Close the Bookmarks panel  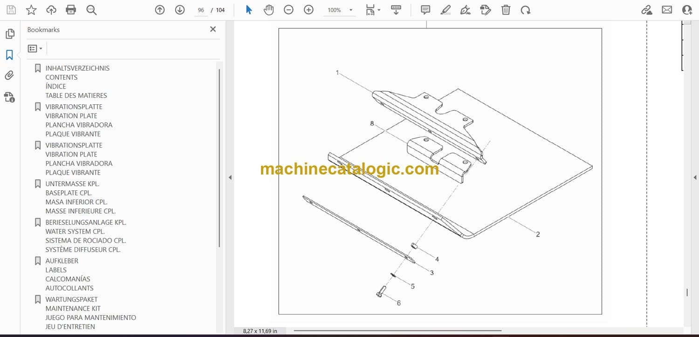[213, 29]
